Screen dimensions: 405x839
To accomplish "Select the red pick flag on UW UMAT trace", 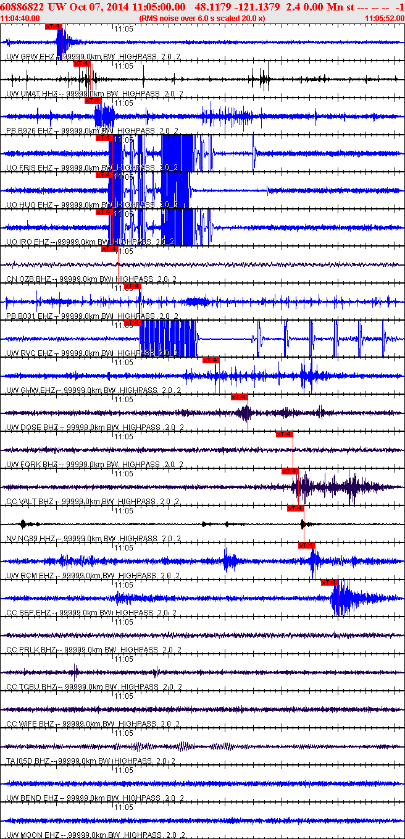I will pyautogui.click(x=82, y=64).
